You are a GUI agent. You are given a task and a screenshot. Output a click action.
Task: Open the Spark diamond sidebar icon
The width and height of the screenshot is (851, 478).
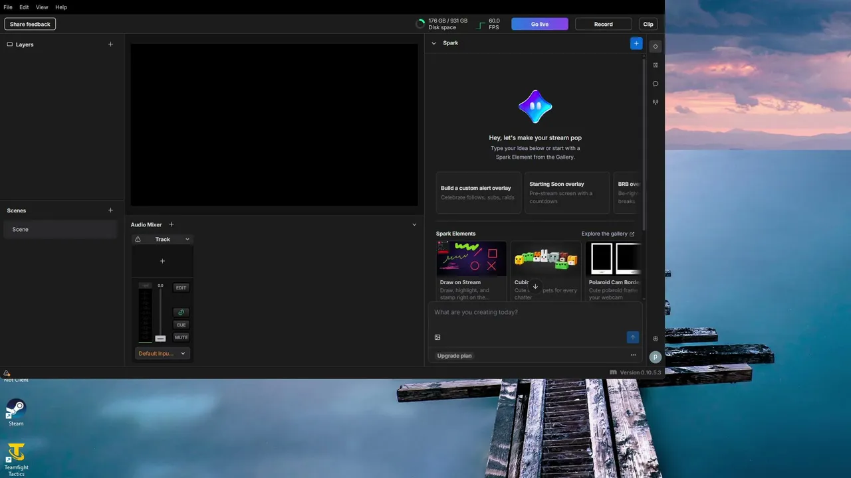click(656, 46)
